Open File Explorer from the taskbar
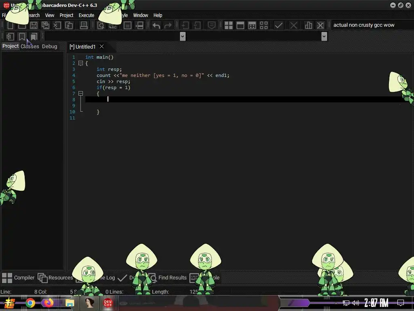 (x=70, y=303)
